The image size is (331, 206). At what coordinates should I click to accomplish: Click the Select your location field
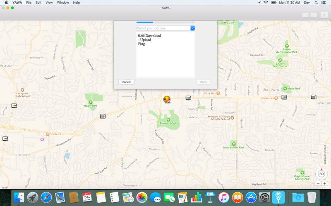pos(163,28)
